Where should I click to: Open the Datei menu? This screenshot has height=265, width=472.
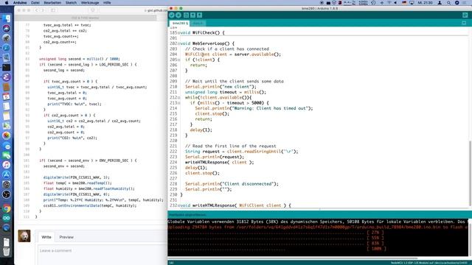pos(35,3)
